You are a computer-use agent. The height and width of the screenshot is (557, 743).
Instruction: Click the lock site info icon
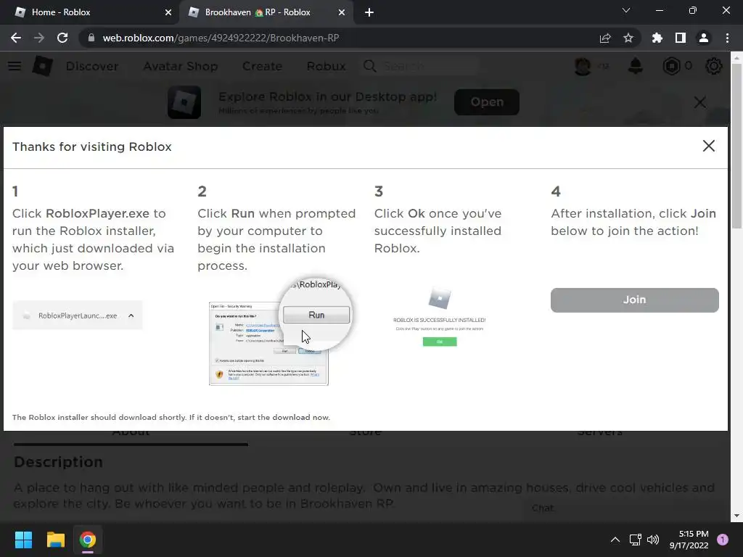[91, 38]
